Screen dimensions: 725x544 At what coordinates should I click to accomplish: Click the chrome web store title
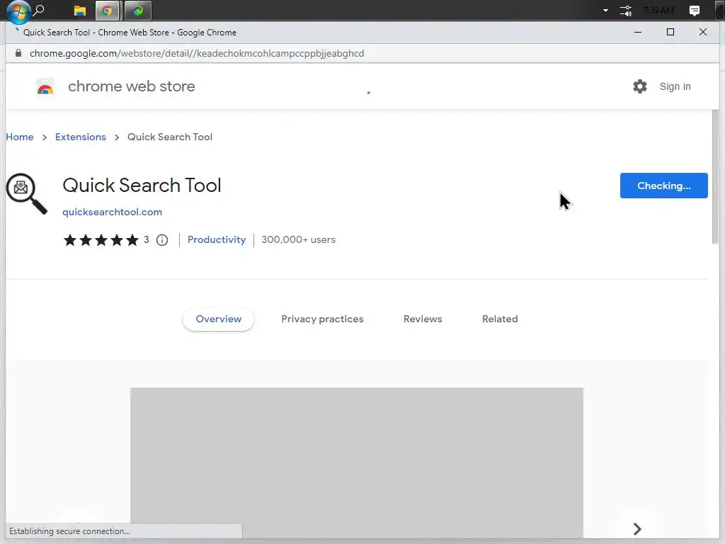131,86
